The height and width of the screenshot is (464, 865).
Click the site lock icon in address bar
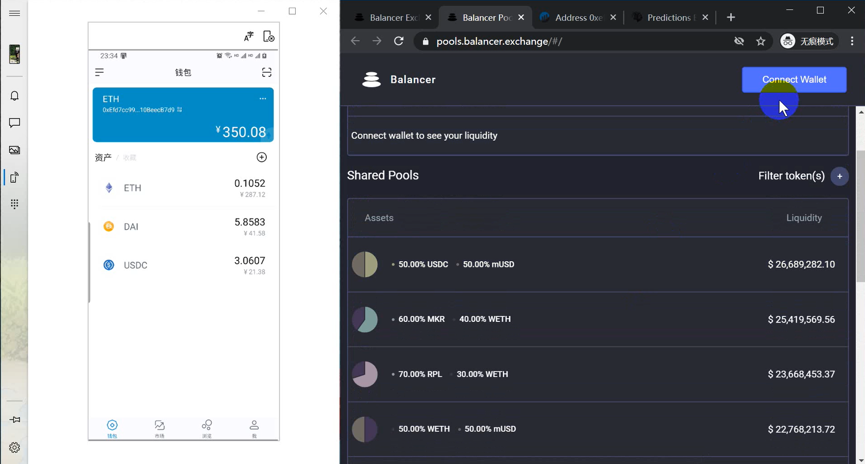point(426,42)
